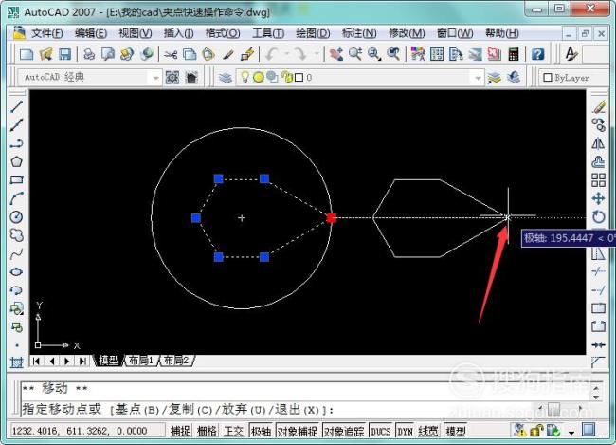Screen dimensions: 616x445
Task: Open the 文件(F) menu
Action: [x=46, y=33]
